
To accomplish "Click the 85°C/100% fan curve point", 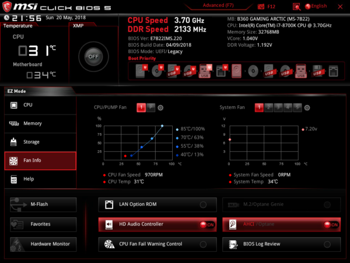I will [162, 126].
